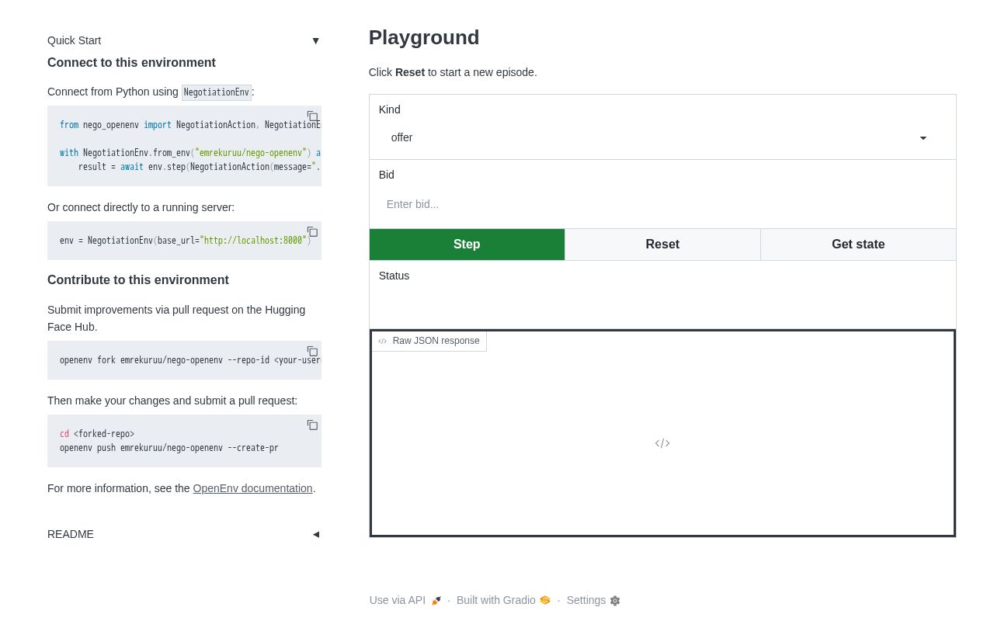Click the Reset button
This screenshot has height=621, width=994.
coord(662,245)
